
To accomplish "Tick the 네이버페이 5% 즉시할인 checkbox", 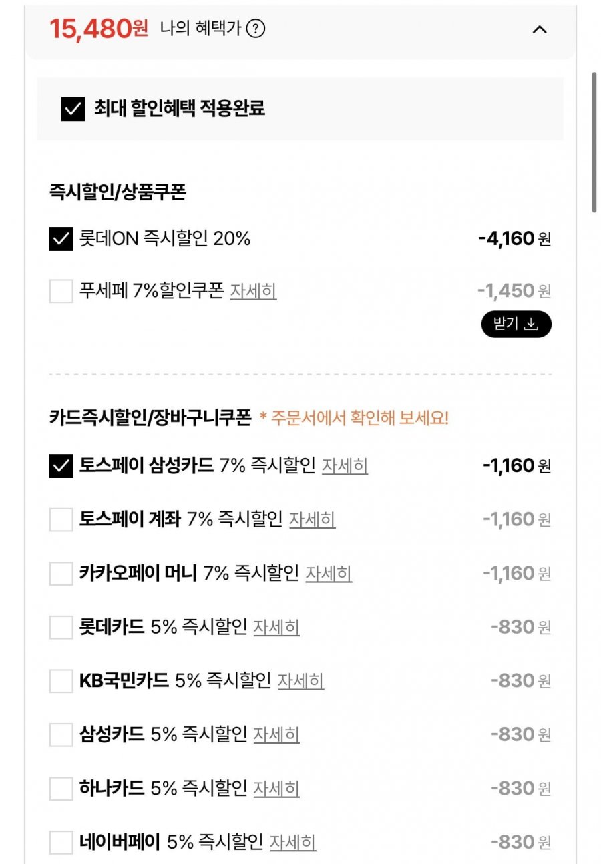I will coord(61,843).
